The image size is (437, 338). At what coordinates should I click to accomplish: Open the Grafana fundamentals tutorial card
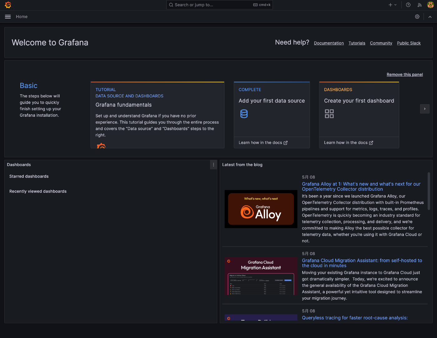[x=157, y=115]
